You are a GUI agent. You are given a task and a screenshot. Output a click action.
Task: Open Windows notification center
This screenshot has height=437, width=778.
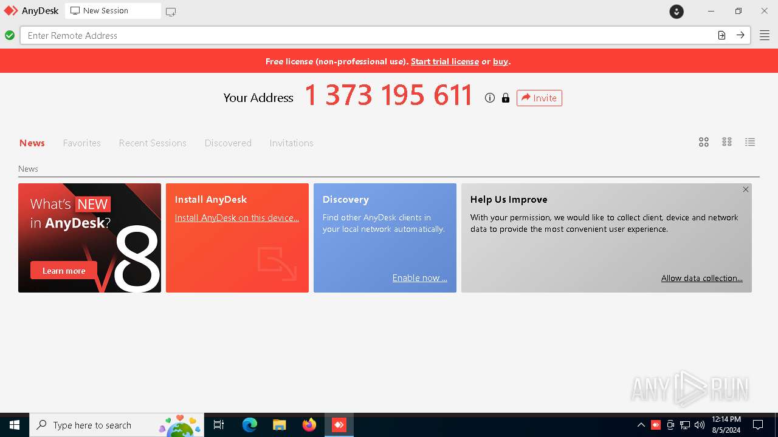coord(758,425)
